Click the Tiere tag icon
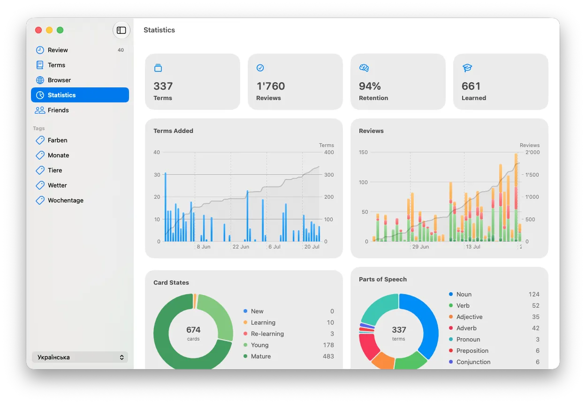586x404 pixels. pyautogui.click(x=40, y=170)
